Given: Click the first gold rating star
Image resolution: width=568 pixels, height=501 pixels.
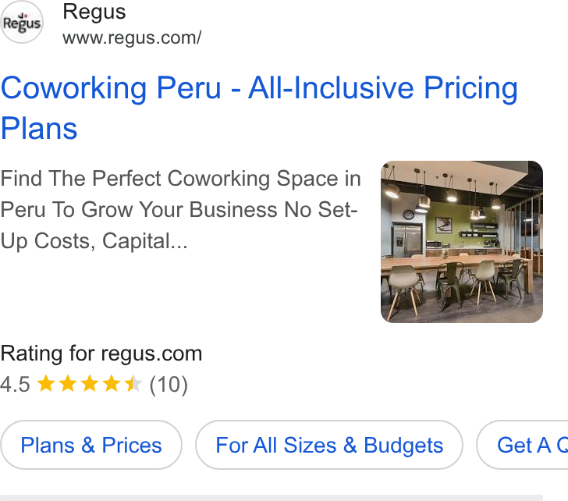Looking at the screenshot, I should (x=46, y=384).
